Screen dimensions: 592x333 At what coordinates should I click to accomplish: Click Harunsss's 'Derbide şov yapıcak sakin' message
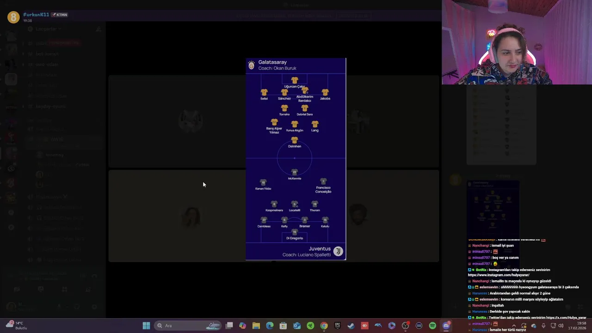click(x=499, y=311)
